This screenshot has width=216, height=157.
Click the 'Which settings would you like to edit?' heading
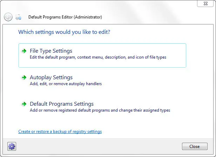click(x=64, y=32)
